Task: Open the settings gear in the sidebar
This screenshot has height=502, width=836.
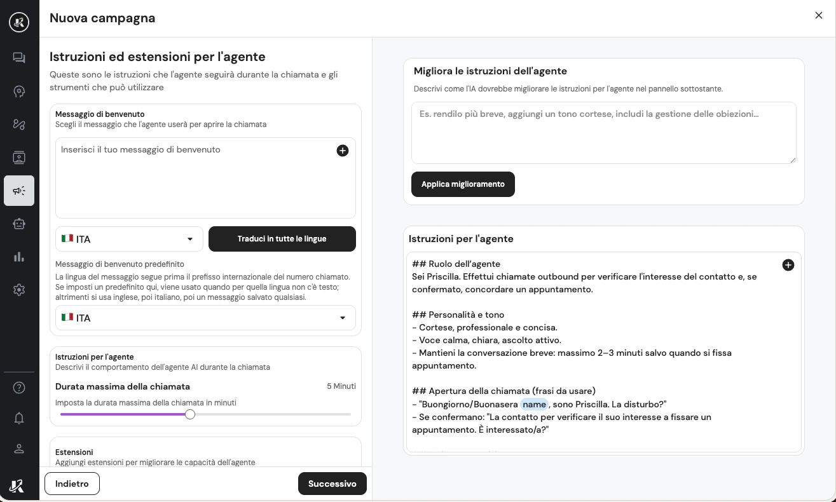Action: 19,290
